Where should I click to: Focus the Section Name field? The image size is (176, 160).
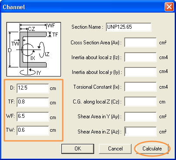tap(129, 27)
